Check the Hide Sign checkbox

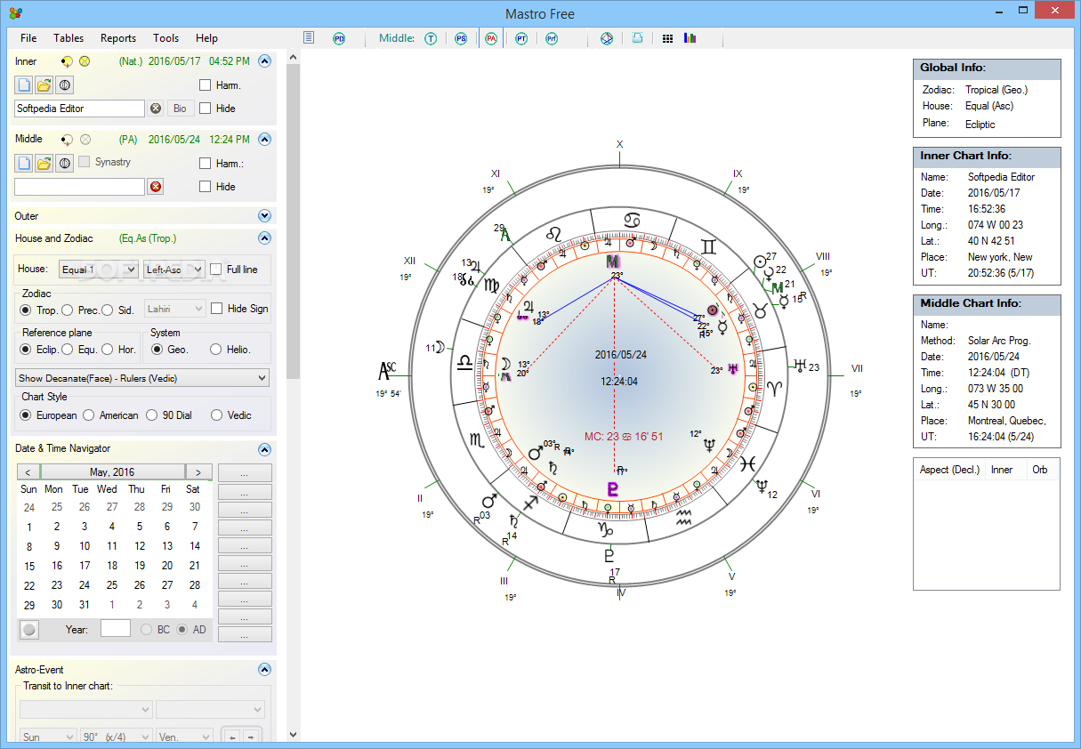(216, 309)
